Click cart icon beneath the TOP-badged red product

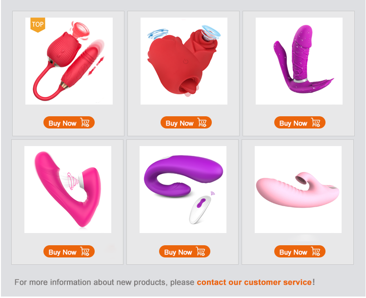85,123
